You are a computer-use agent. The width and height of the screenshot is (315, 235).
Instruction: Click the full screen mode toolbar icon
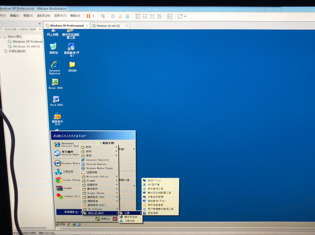click(x=152, y=16)
